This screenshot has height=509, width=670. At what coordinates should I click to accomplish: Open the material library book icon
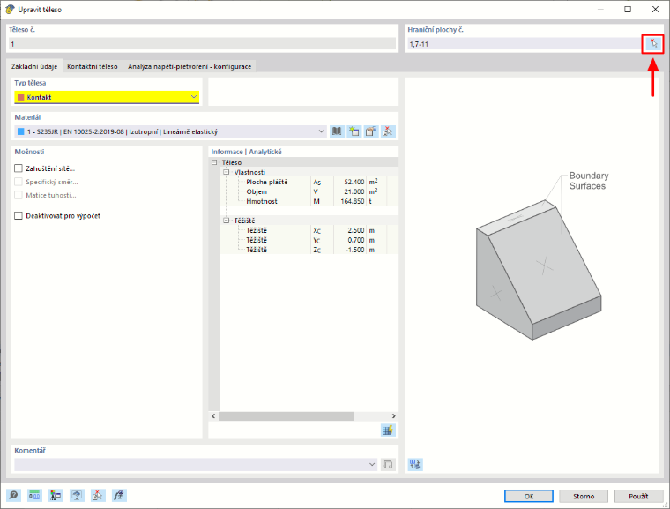(337, 131)
